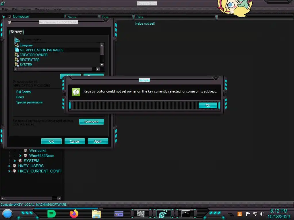The width and height of the screenshot is (294, 220).
Task: Open the Action Center flag icon
Action: point(248,214)
